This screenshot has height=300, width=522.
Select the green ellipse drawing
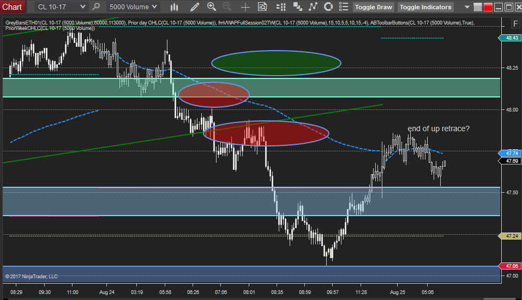coord(277,63)
